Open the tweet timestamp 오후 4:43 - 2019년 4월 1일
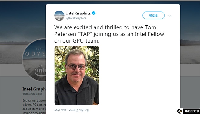Viewport: 200px width, 114px height. point(72,110)
